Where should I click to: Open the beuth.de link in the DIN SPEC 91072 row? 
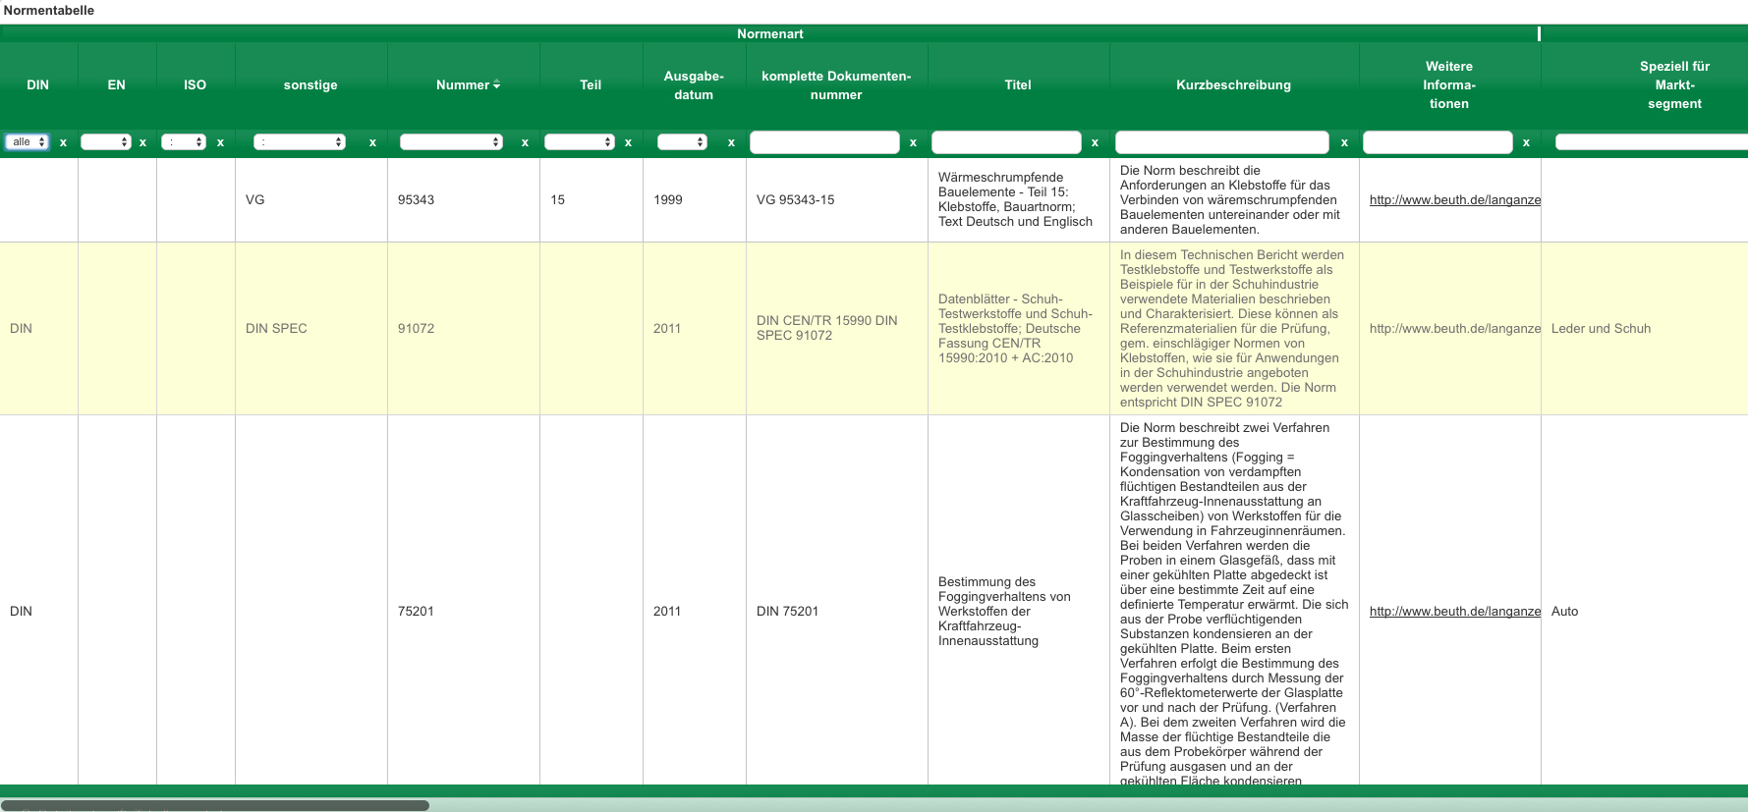(x=1455, y=329)
